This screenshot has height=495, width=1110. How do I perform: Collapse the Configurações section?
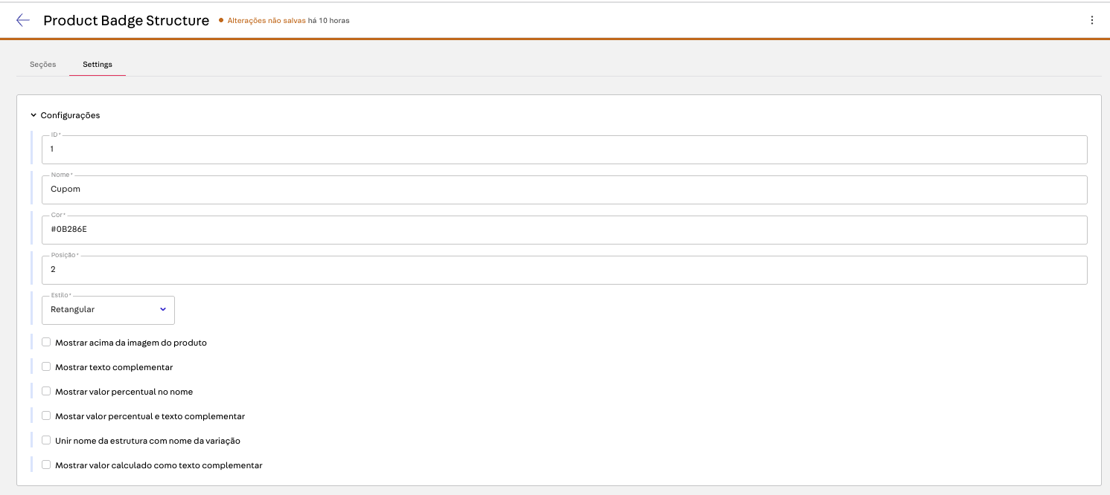[x=34, y=115]
